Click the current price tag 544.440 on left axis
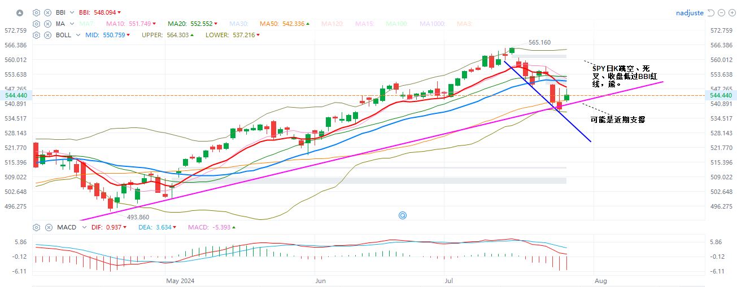Viewport: 737px width, 287px height. coord(15,96)
